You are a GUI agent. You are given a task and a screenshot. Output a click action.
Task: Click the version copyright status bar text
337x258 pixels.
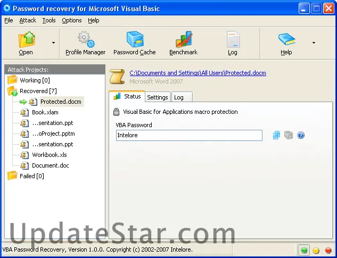point(97,249)
